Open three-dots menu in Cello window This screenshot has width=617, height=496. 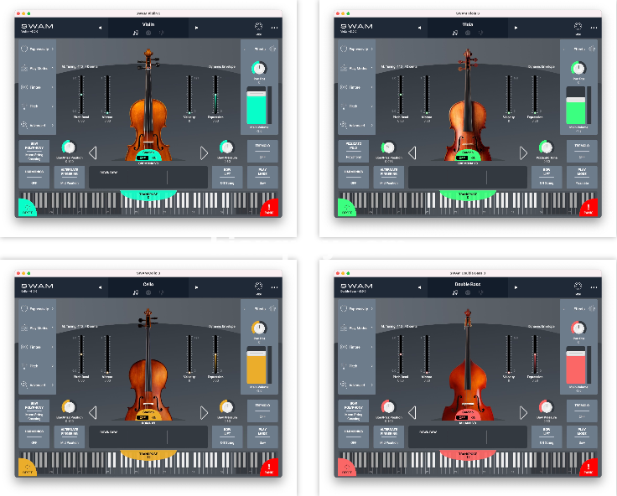(x=274, y=287)
